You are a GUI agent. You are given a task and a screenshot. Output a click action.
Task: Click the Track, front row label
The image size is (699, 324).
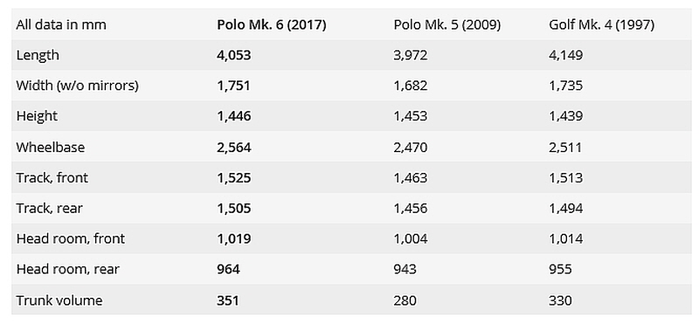pos(52,178)
